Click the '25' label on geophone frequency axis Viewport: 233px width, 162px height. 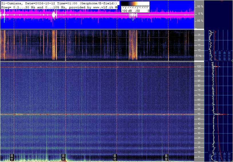click(x=199, y=35)
